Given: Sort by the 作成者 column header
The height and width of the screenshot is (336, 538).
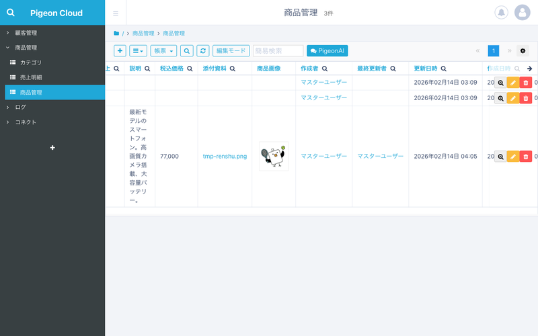Looking at the screenshot, I should pos(309,69).
